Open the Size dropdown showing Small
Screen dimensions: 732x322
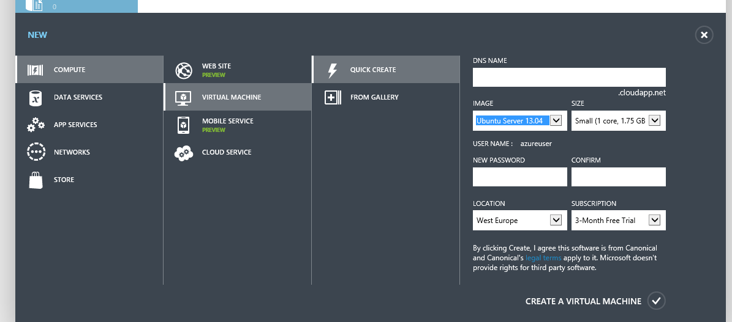click(618, 120)
